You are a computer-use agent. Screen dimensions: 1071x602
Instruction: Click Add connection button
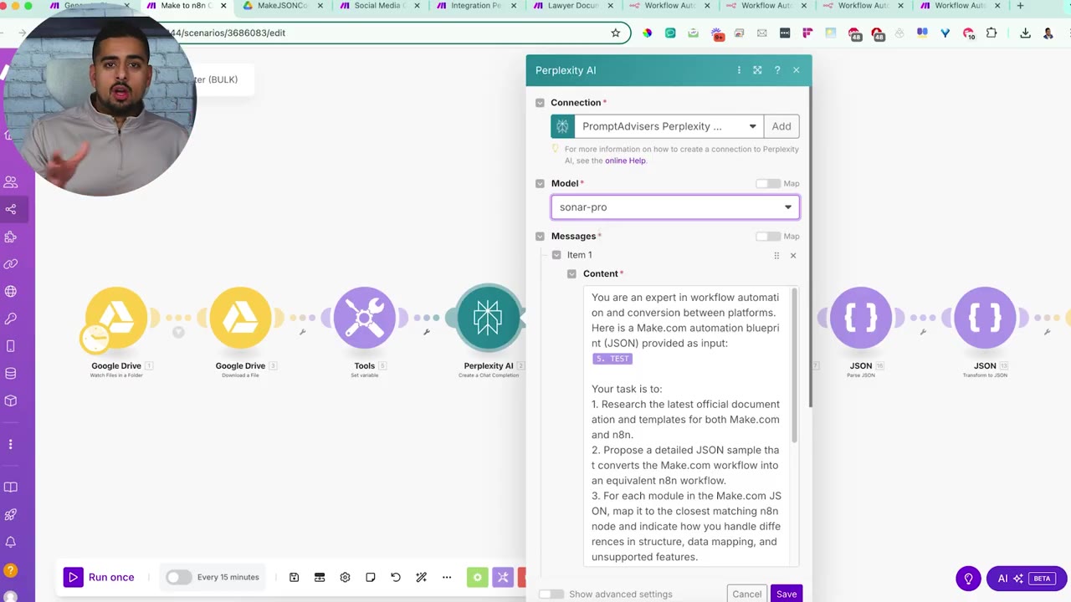[x=781, y=126]
